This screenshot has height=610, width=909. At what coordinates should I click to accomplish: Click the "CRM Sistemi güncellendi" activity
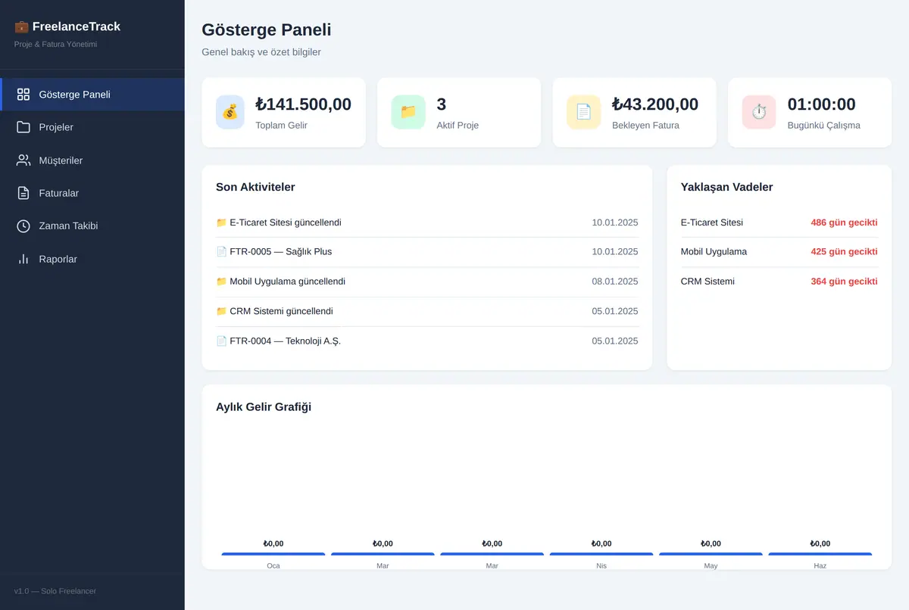pyautogui.click(x=427, y=311)
